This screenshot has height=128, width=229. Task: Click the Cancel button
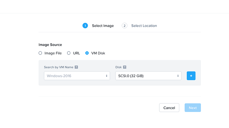169,108
